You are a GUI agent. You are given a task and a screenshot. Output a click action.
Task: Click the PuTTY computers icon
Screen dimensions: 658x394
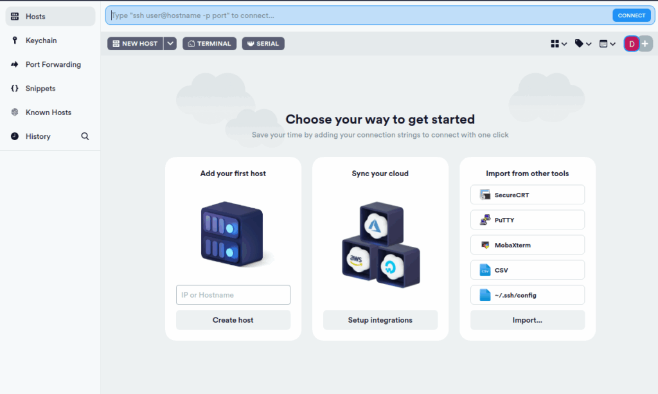(x=485, y=220)
